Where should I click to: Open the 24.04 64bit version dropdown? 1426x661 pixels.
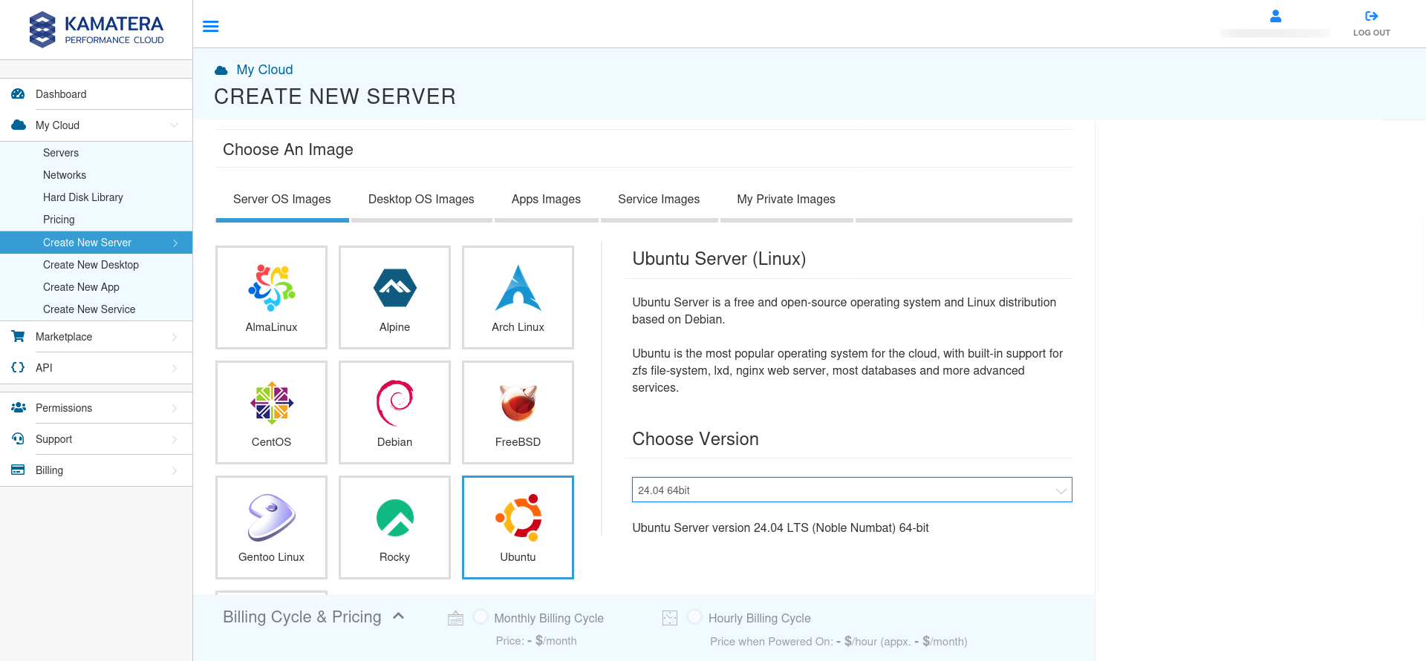pyautogui.click(x=852, y=490)
